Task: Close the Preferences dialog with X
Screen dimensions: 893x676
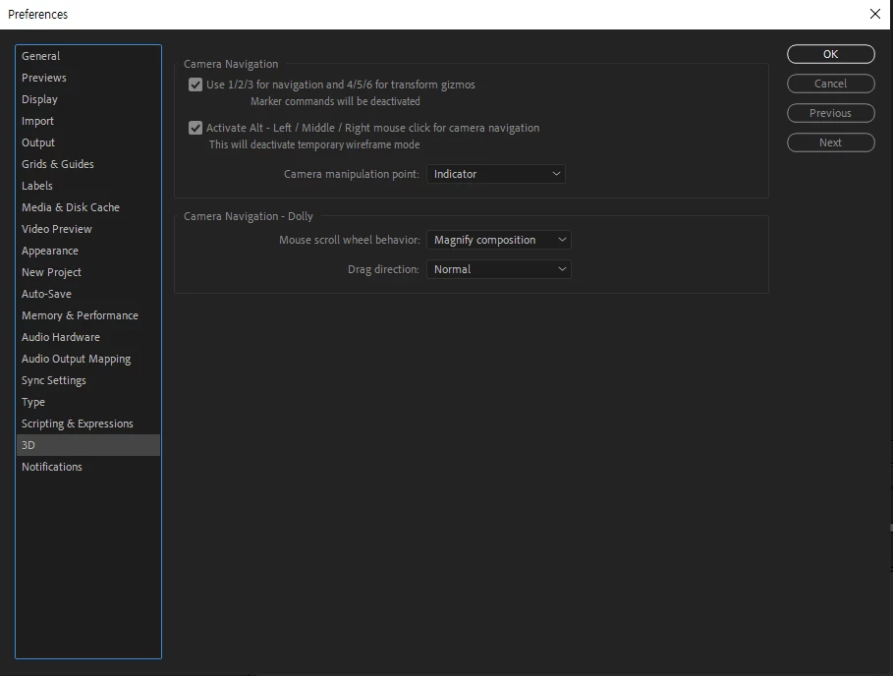Action: pyautogui.click(x=874, y=14)
